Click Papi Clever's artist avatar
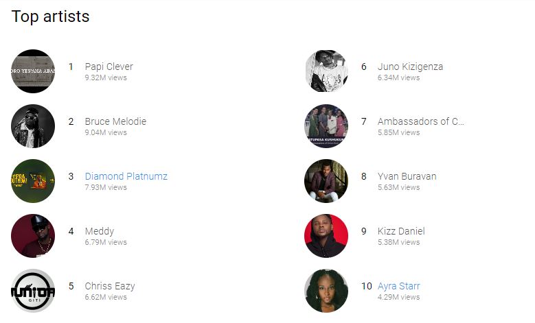Screen dimensions: 535x323 [33, 71]
